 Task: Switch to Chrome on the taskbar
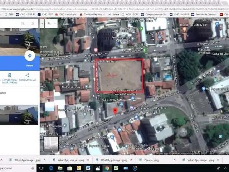107,168
